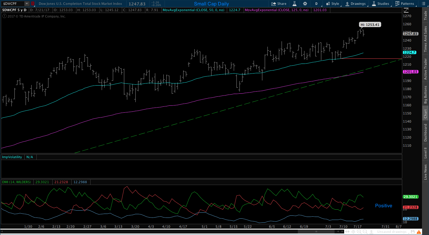Click the save drawings floppy disk icon
The width and height of the screenshot is (429, 235).
413,232
